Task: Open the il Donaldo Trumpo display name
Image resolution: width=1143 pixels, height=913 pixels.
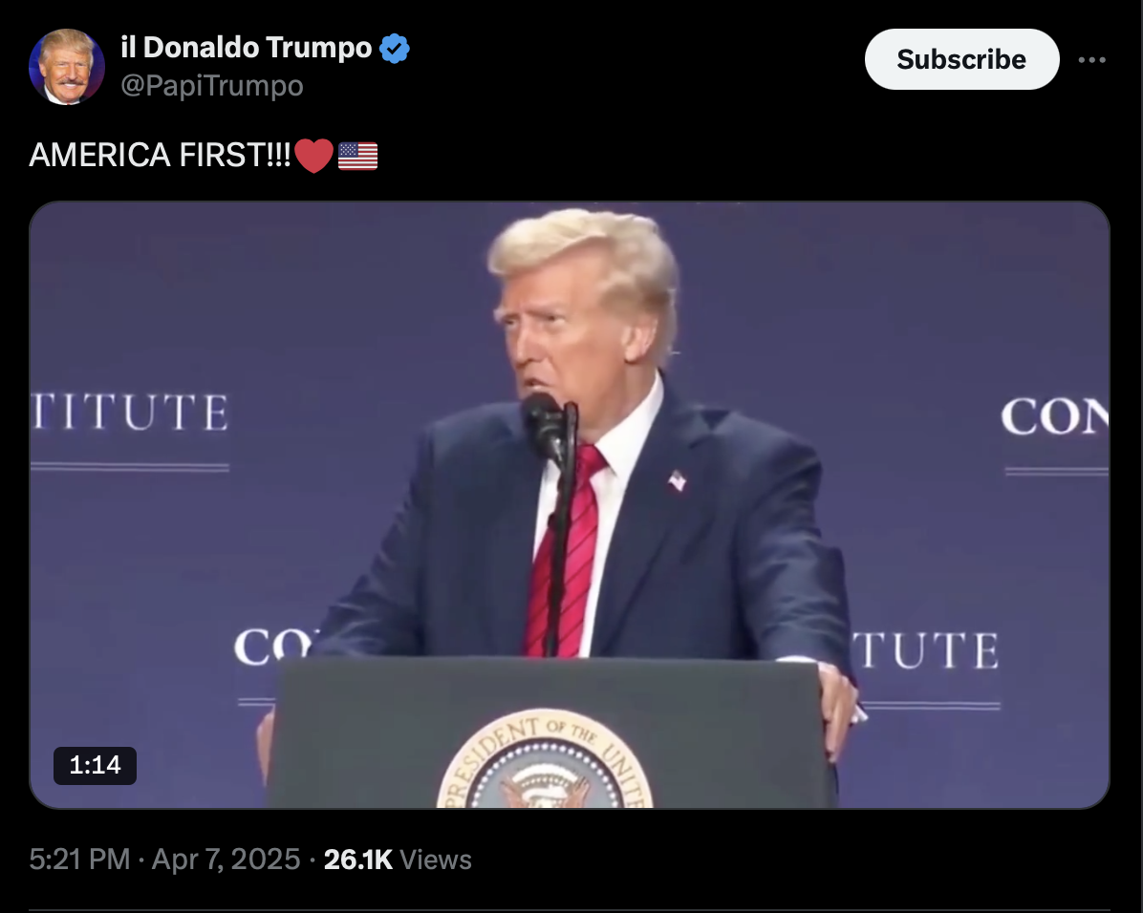Action: point(247,48)
